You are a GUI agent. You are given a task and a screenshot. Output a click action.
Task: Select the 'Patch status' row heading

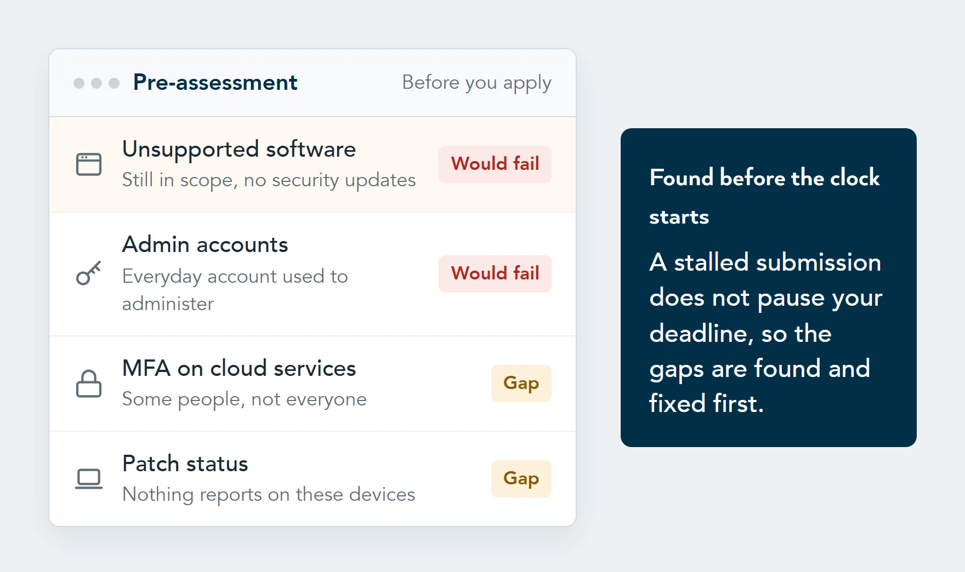click(x=185, y=464)
